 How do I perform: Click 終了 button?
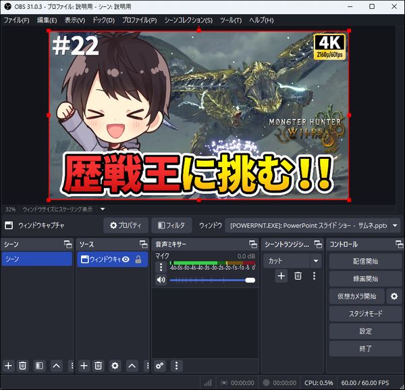click(x=365, y=349)
